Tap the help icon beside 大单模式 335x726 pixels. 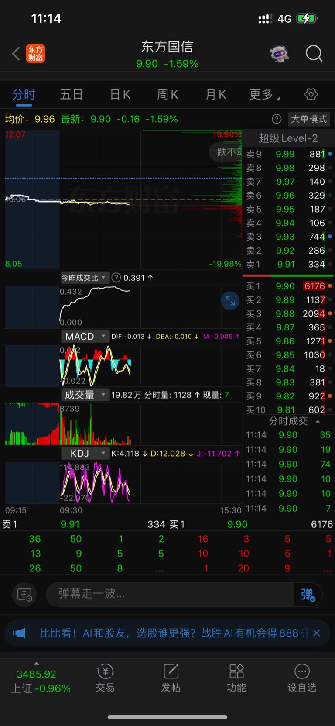(277, 119)
